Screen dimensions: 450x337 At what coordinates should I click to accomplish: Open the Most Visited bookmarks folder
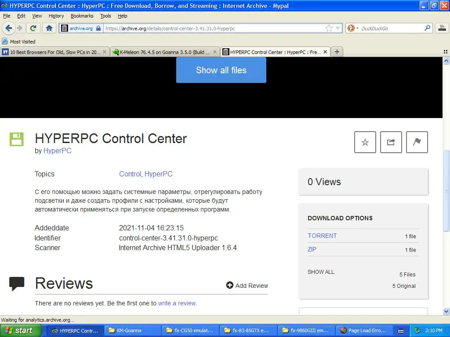[18, 42]
